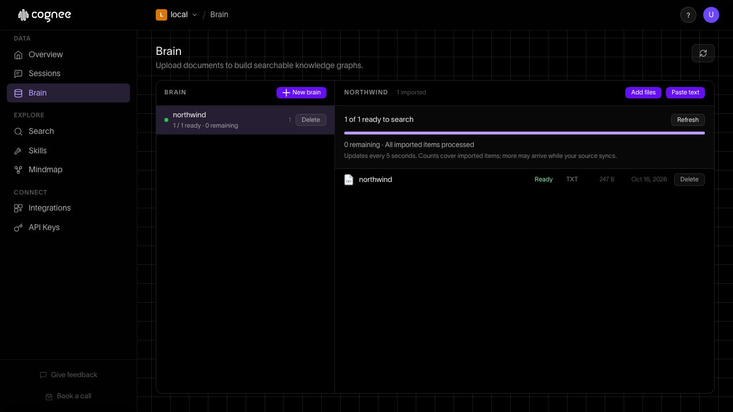The height and width of the screenshot is (412, 733).
Task: Click the Overview home icon
Action: (x=18, y=55)
